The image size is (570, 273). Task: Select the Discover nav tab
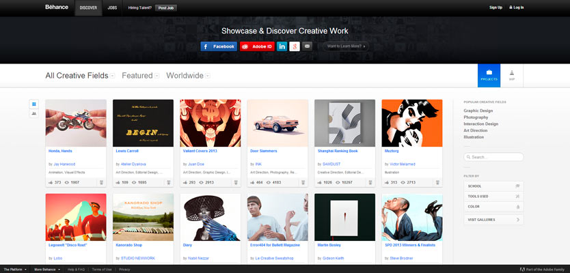[x=88, y=8]
